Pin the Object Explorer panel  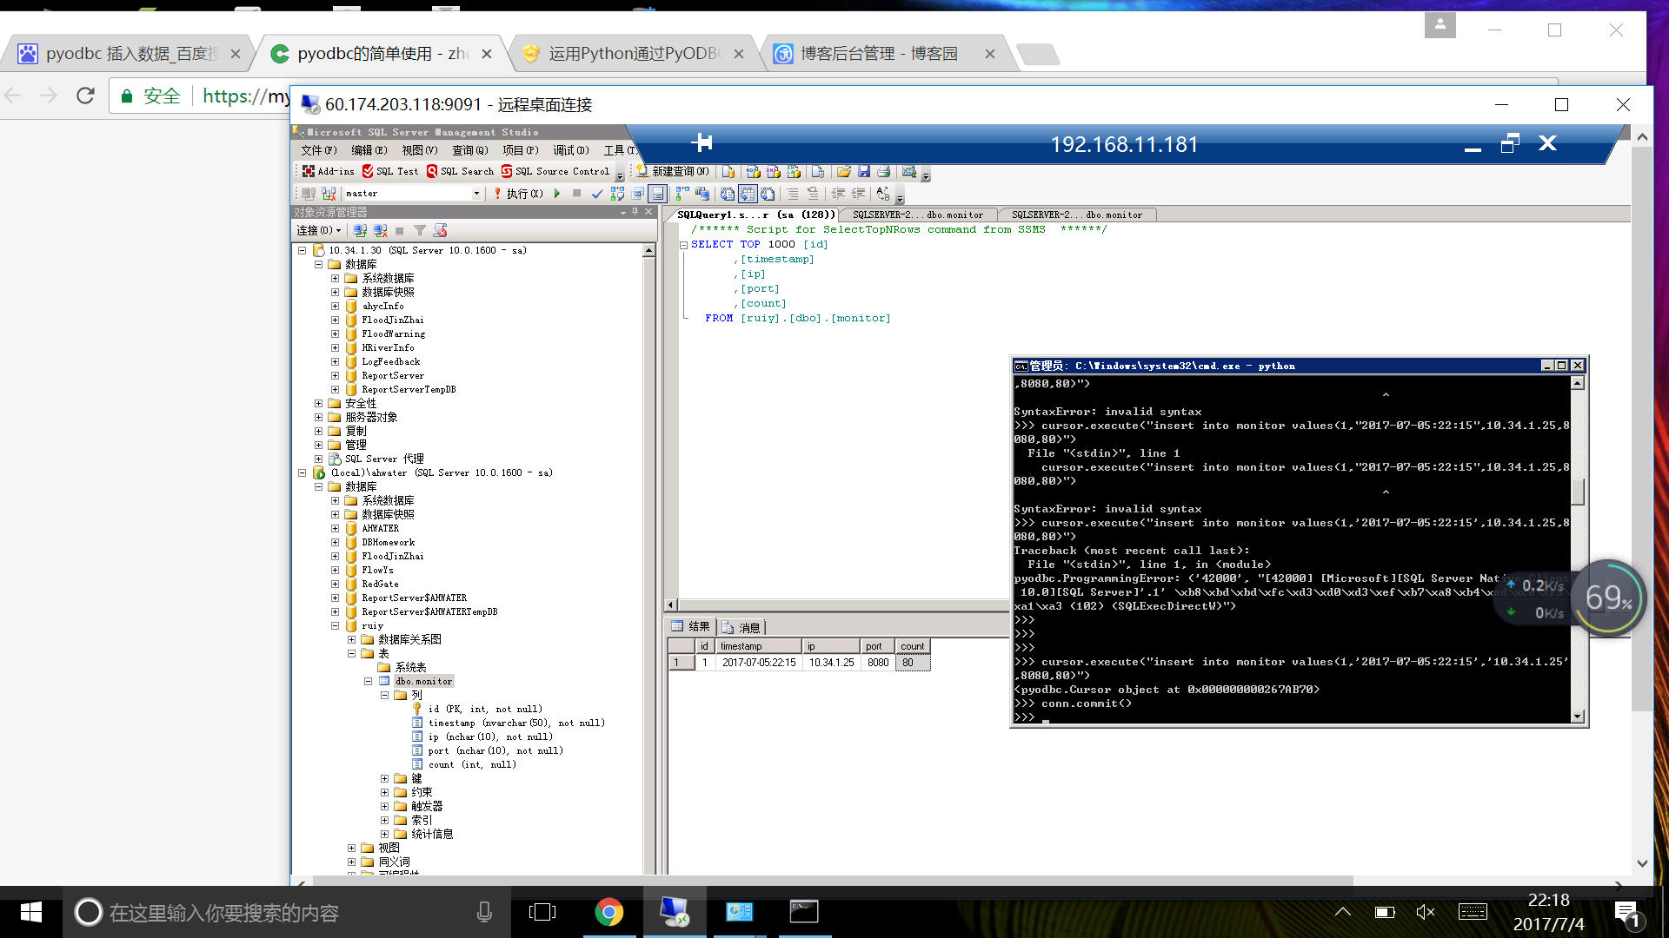(x=635, y=212)
